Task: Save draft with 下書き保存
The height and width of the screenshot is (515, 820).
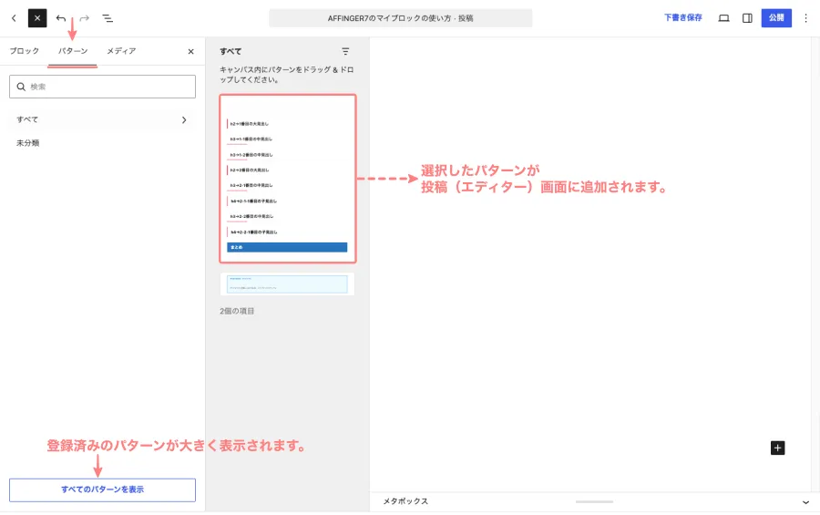Action: pyautogui.click(x=683, y=18)
